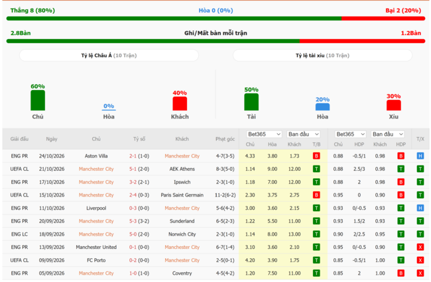Click red B HDP badge in Ipswich row
Image resolution: width=431 pixels, height=282 pixels.
[x=400, y=182]
